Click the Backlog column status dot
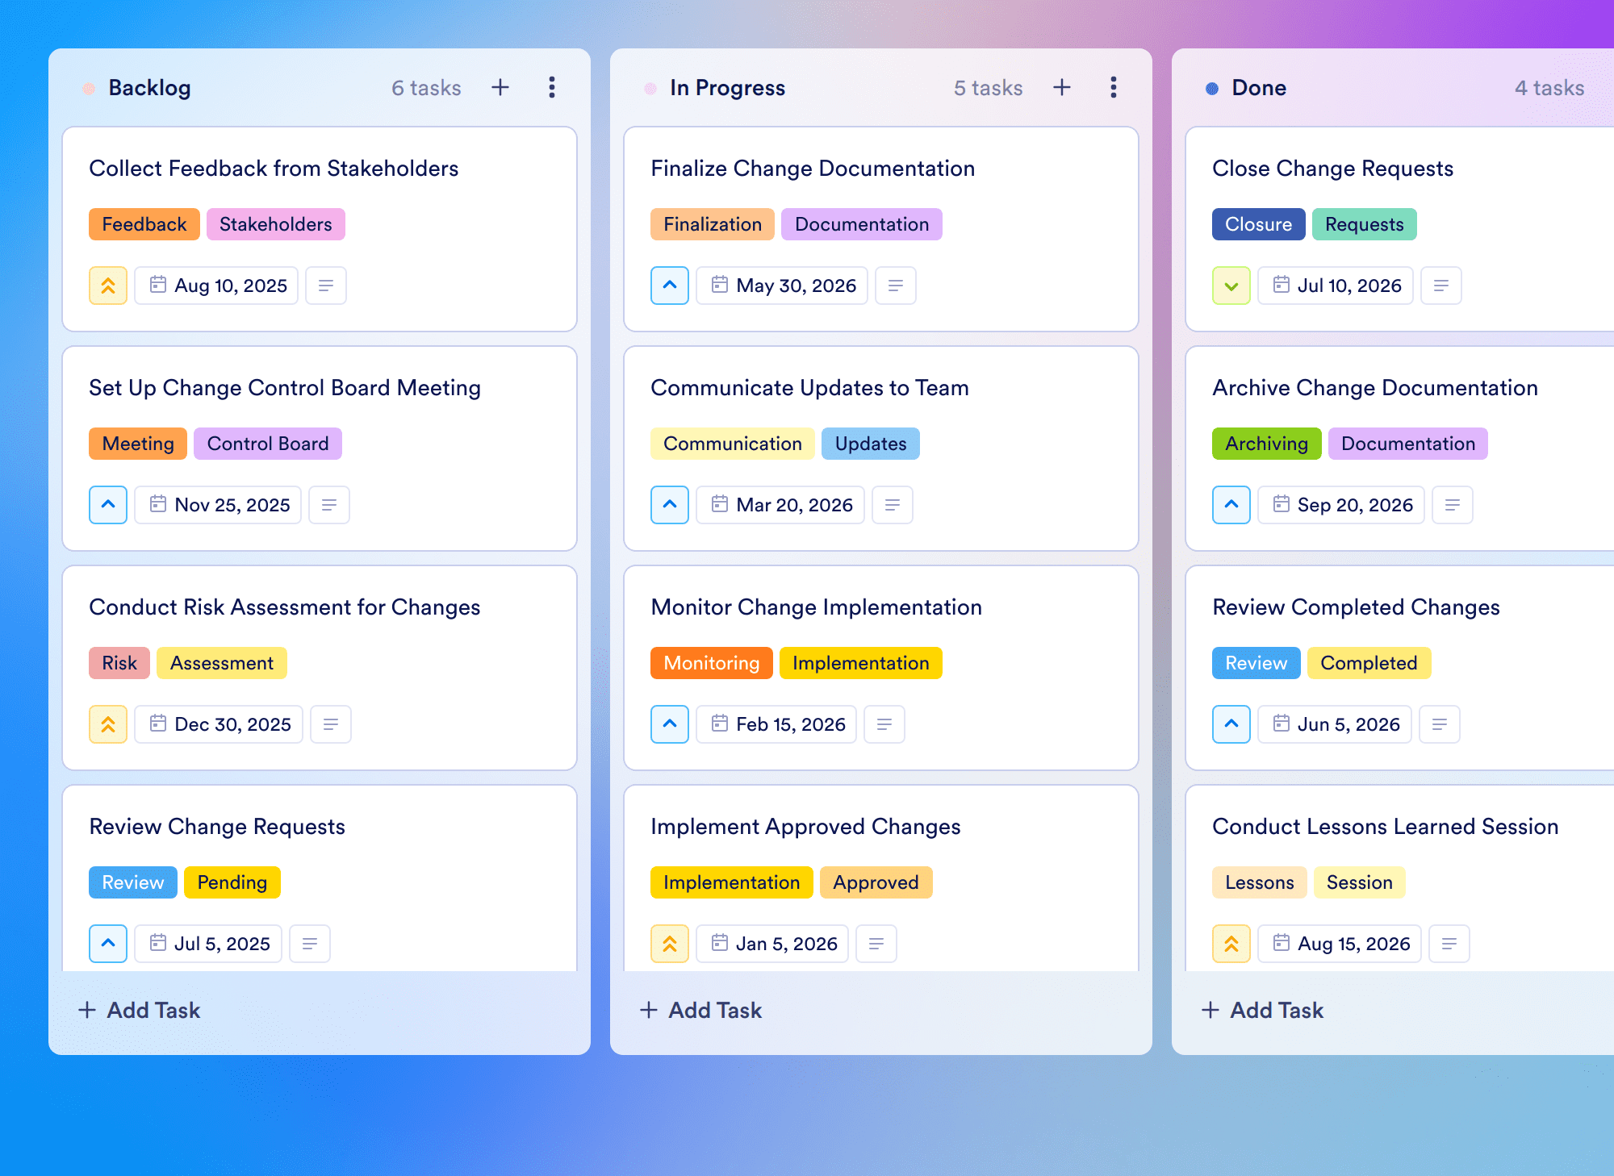1614x1176 pixels. (x=89, y=89)
